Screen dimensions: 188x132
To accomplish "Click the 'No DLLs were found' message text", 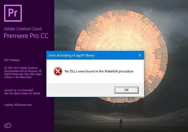I will tap(99, 71).
